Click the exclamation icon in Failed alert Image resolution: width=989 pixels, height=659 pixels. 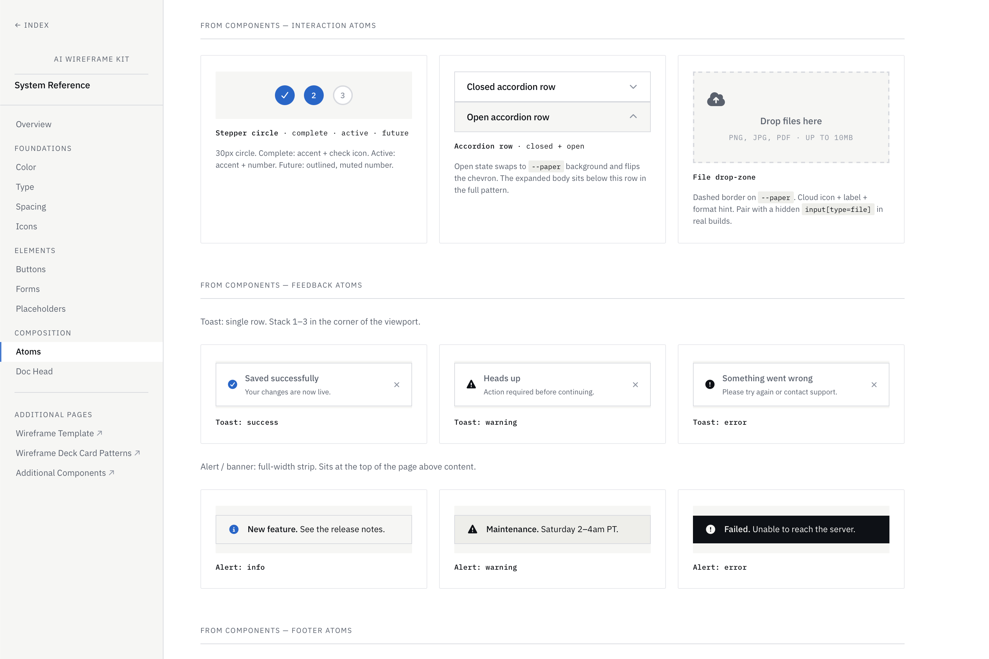711,530
